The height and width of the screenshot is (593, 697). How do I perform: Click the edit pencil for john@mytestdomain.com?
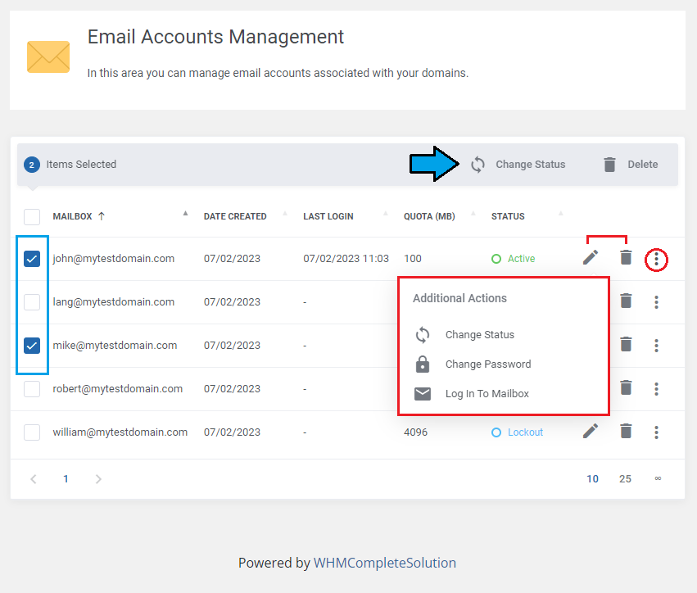[591, 257]
